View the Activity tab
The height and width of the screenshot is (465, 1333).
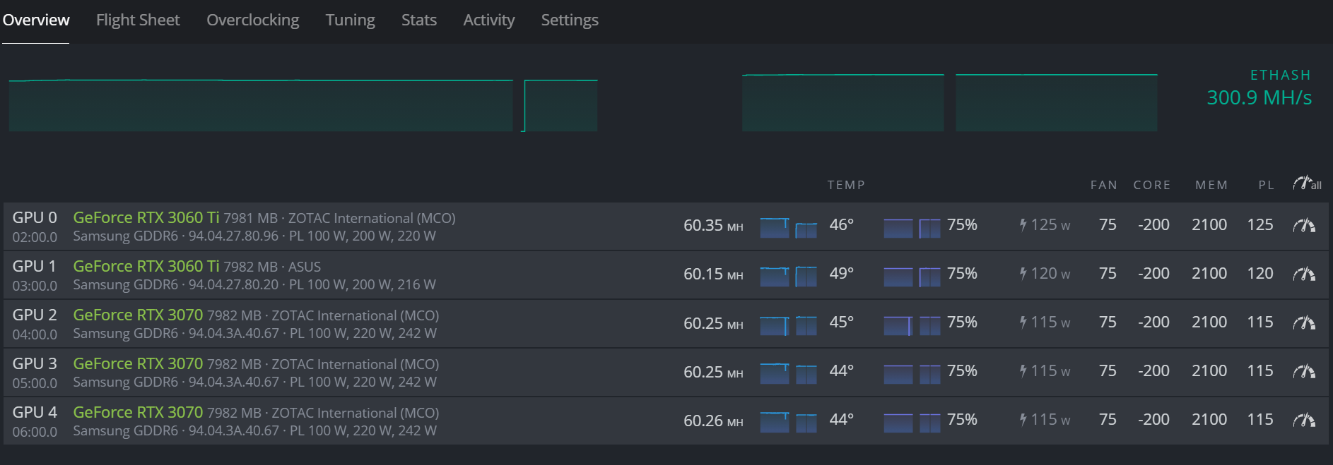click(489, 20)
